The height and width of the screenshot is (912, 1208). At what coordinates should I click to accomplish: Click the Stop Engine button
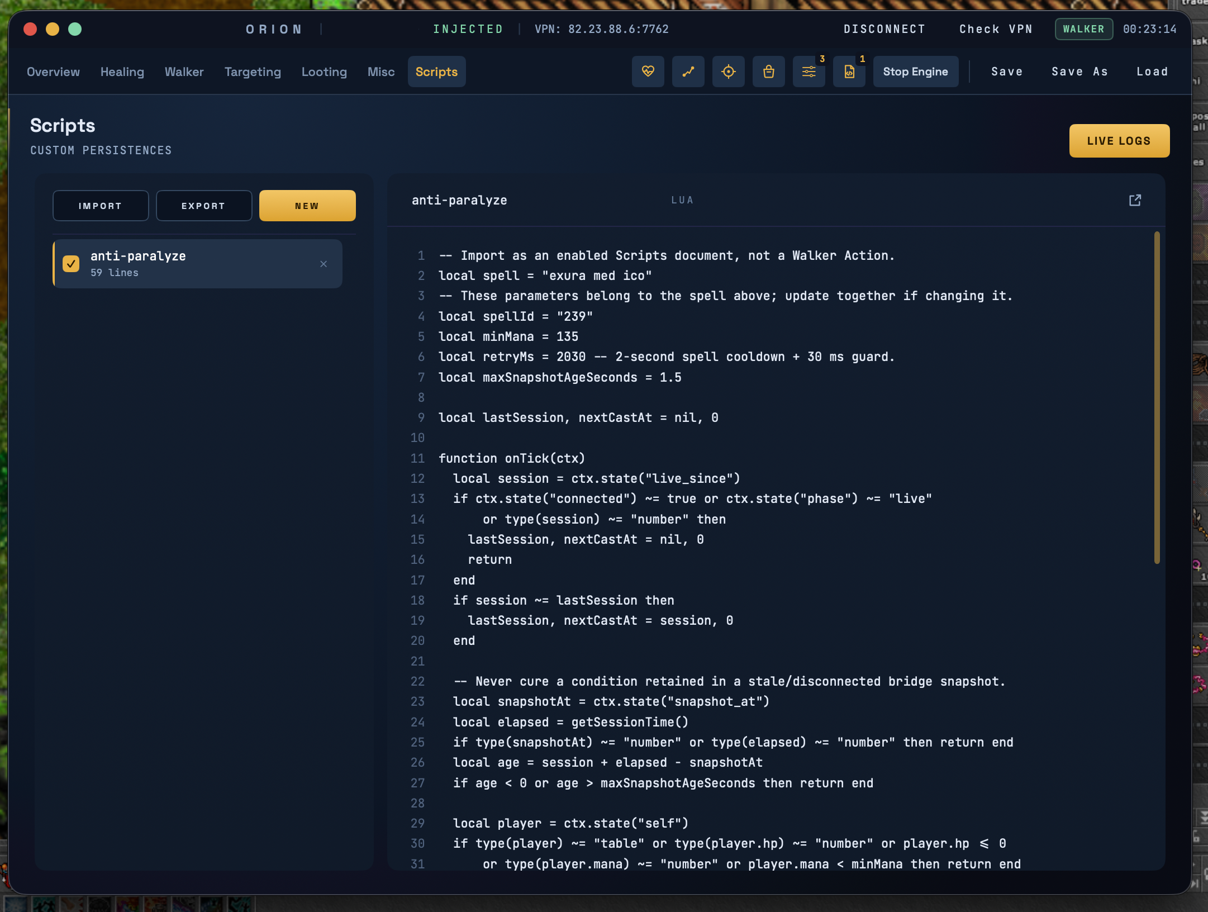click(x=915, y=72)
